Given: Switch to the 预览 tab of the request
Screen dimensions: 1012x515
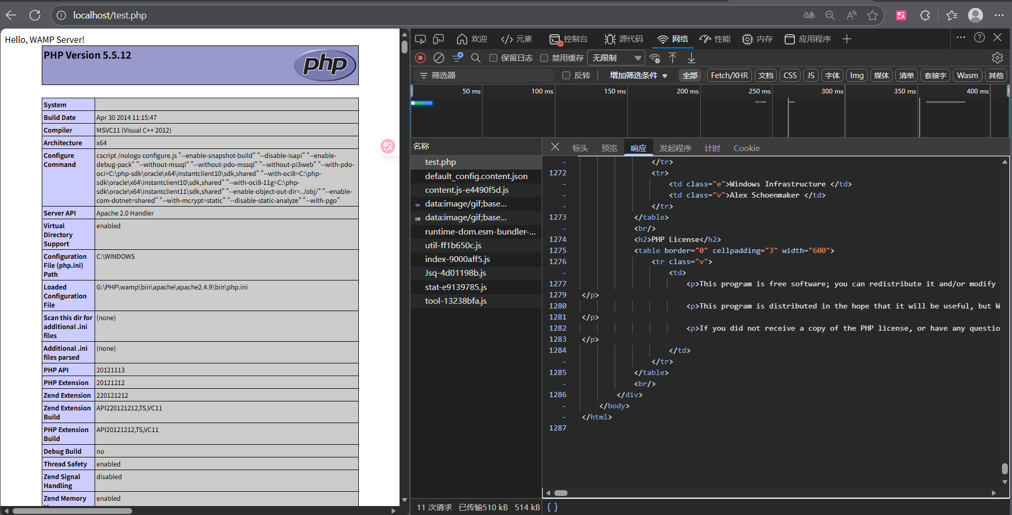Looking at the screenshot, I should pyautogui.click(x=609, y=148).
